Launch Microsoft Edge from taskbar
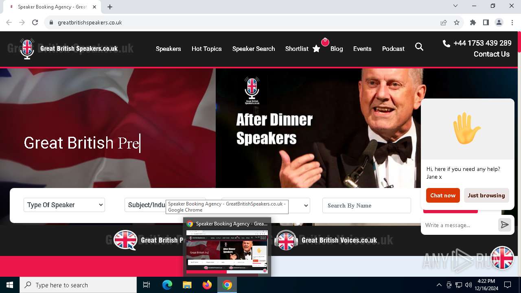The width and height of the screenshot is (521, 293). (167, 285)
